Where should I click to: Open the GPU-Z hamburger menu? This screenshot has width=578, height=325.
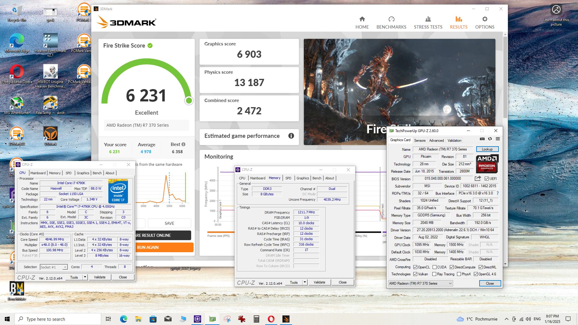pyautogui.click(x=498, y=139)
